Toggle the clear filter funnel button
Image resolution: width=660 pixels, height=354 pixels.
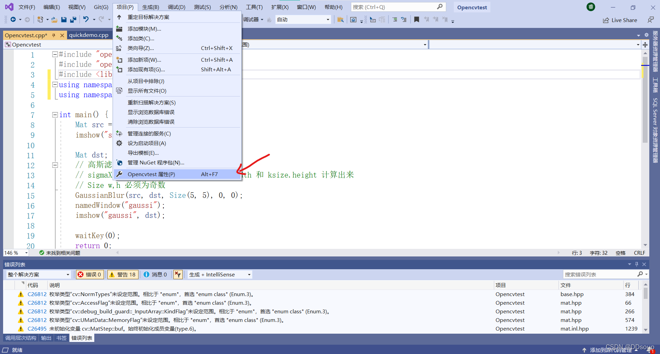178,274
